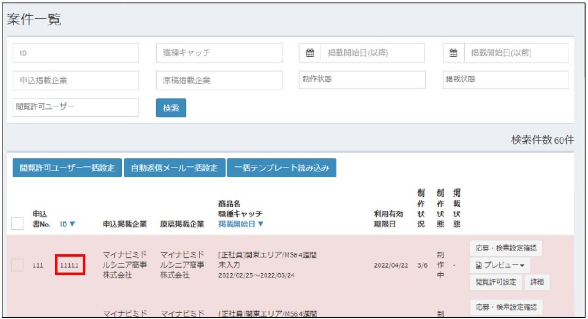Click 閲覧許可設定 button in first row

click(496, 282)
